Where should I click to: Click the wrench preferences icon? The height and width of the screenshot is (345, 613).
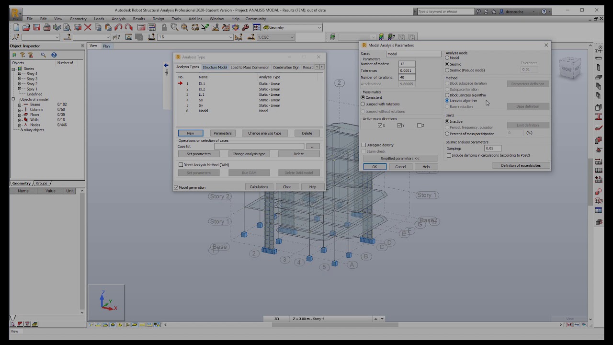(x=246, y=27)
